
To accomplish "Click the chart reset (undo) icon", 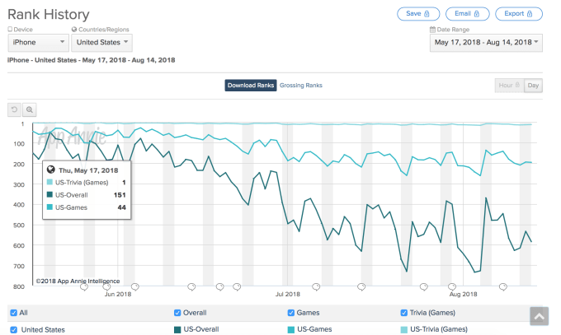I will (14, 109).
